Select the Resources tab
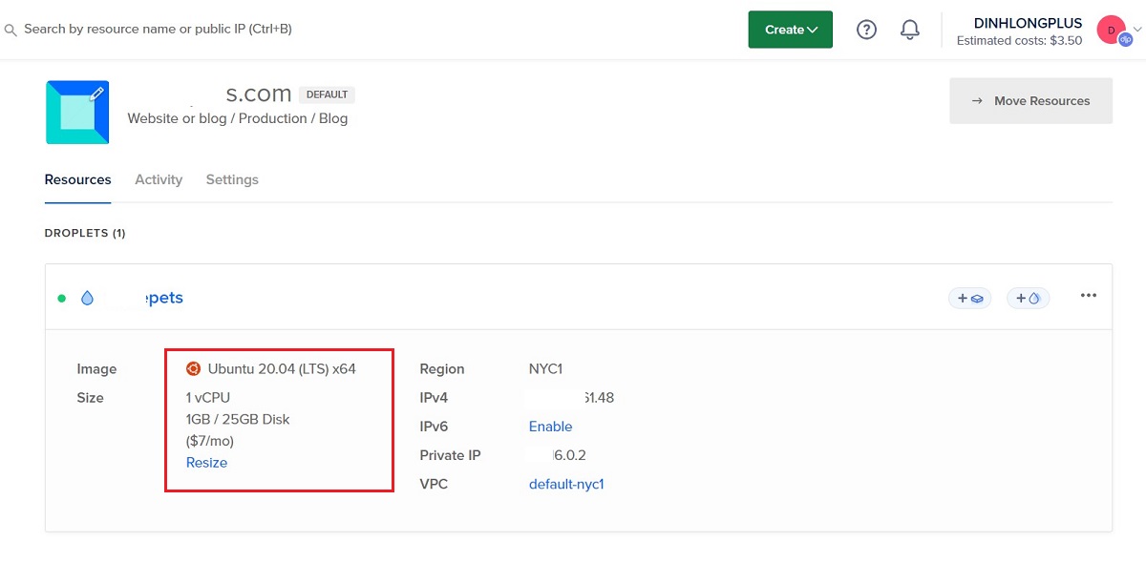1146x563 pixels. point(77,179)
